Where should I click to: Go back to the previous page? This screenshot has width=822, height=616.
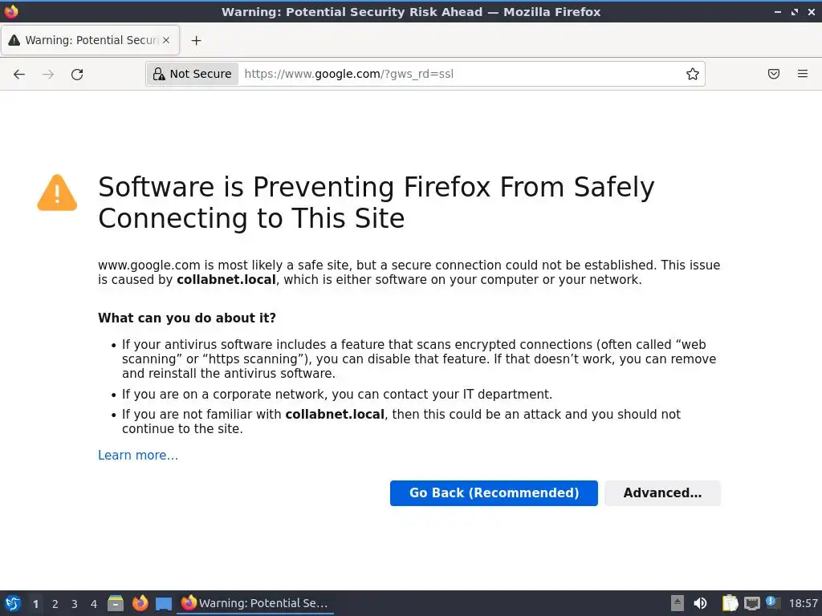19,74
